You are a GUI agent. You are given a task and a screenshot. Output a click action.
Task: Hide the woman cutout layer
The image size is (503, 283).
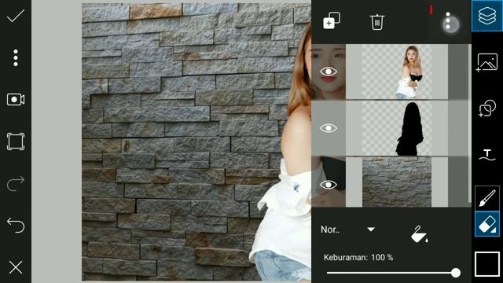pyautogui.click(x=329, y=72)
